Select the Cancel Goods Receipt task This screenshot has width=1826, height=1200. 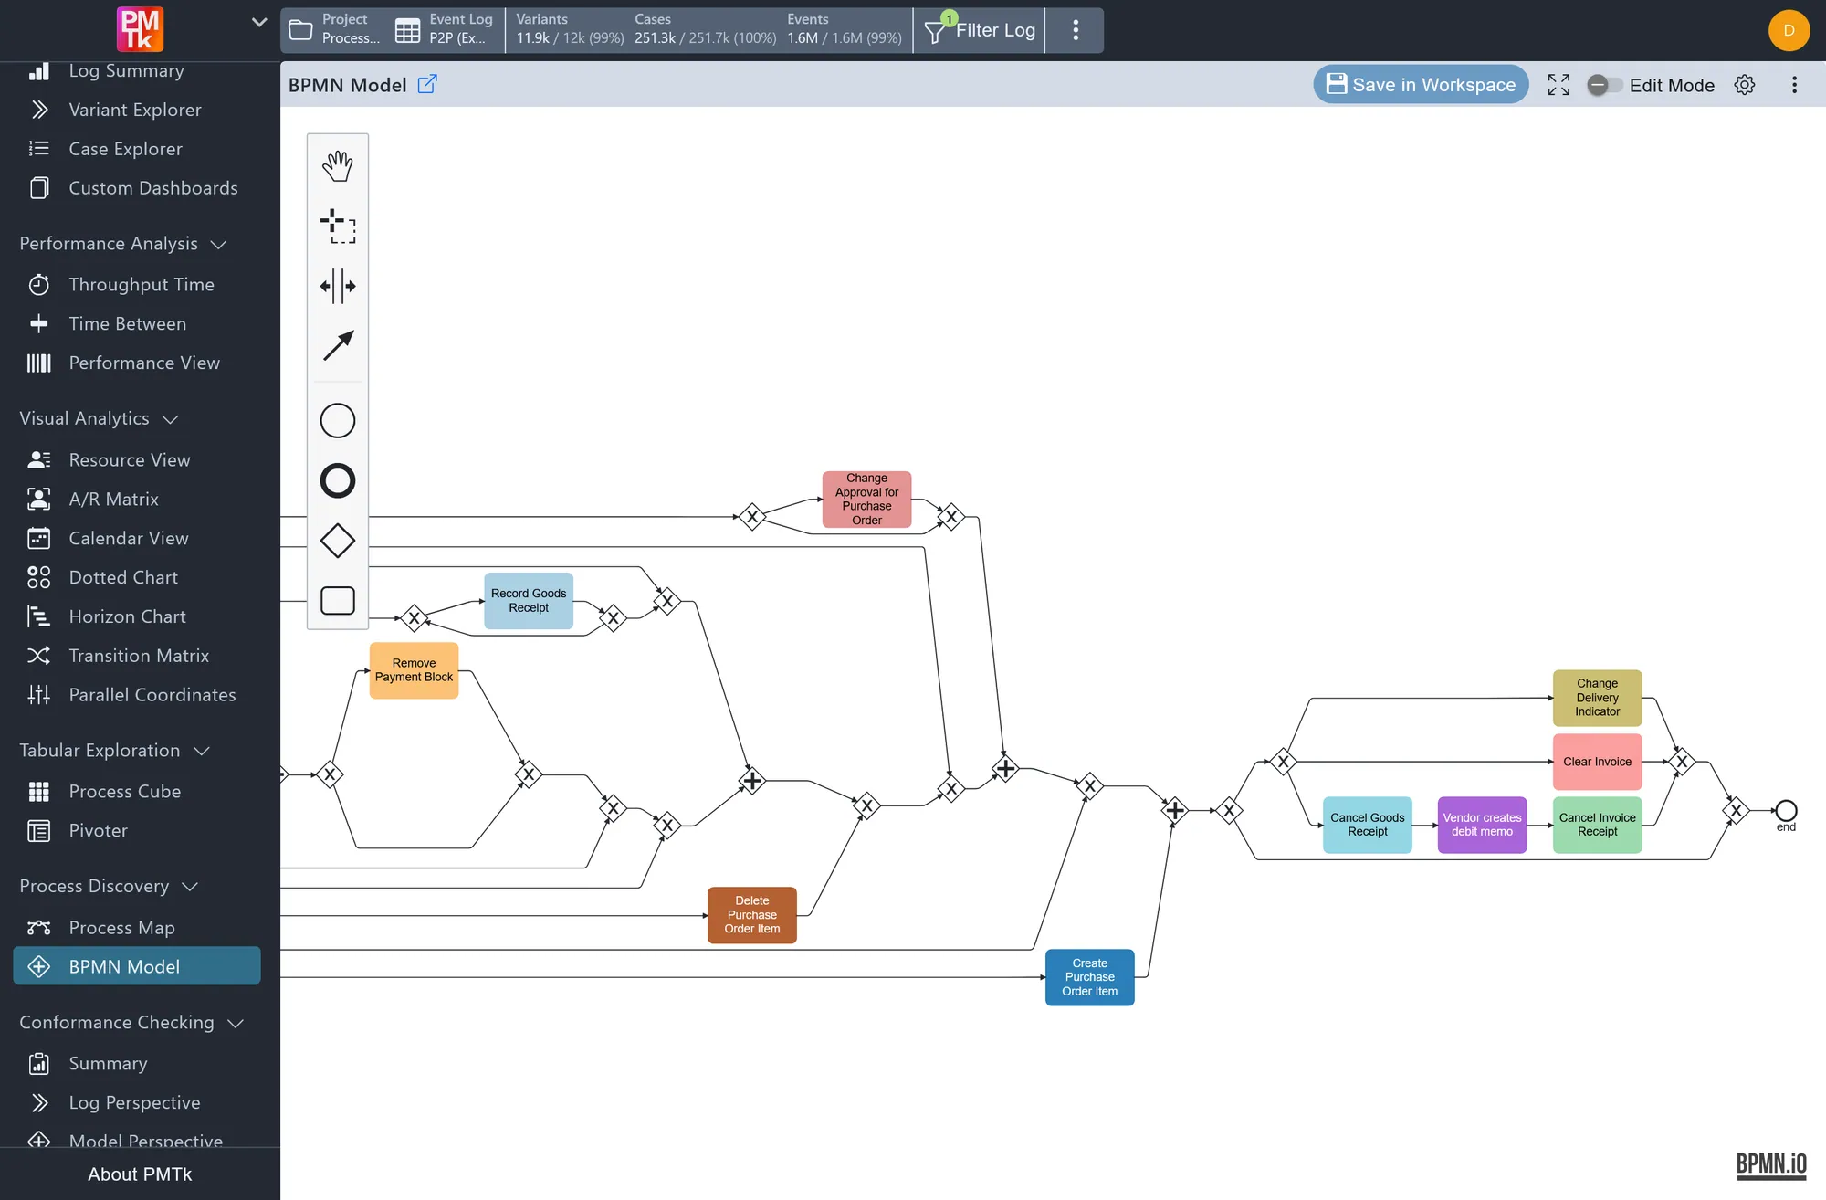[1368, 825]
